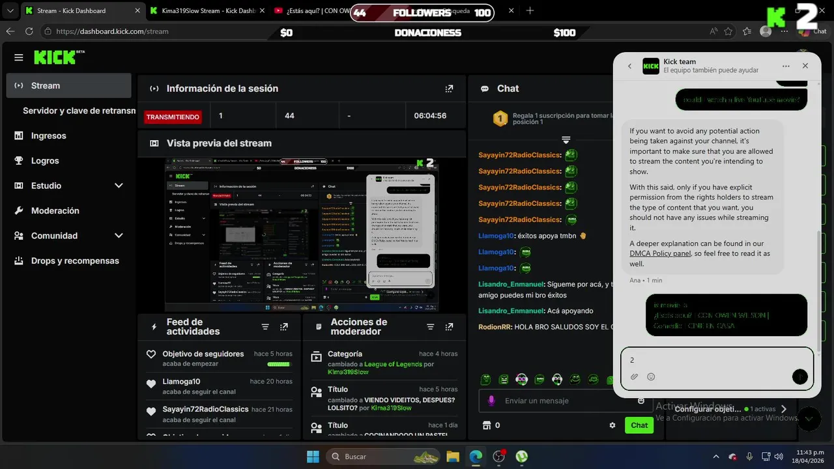This screenshot has height=469, width=834.
Task: Click the gift subscription rank 1 badge
Action: pyautogui.click(x=500, y=119)
